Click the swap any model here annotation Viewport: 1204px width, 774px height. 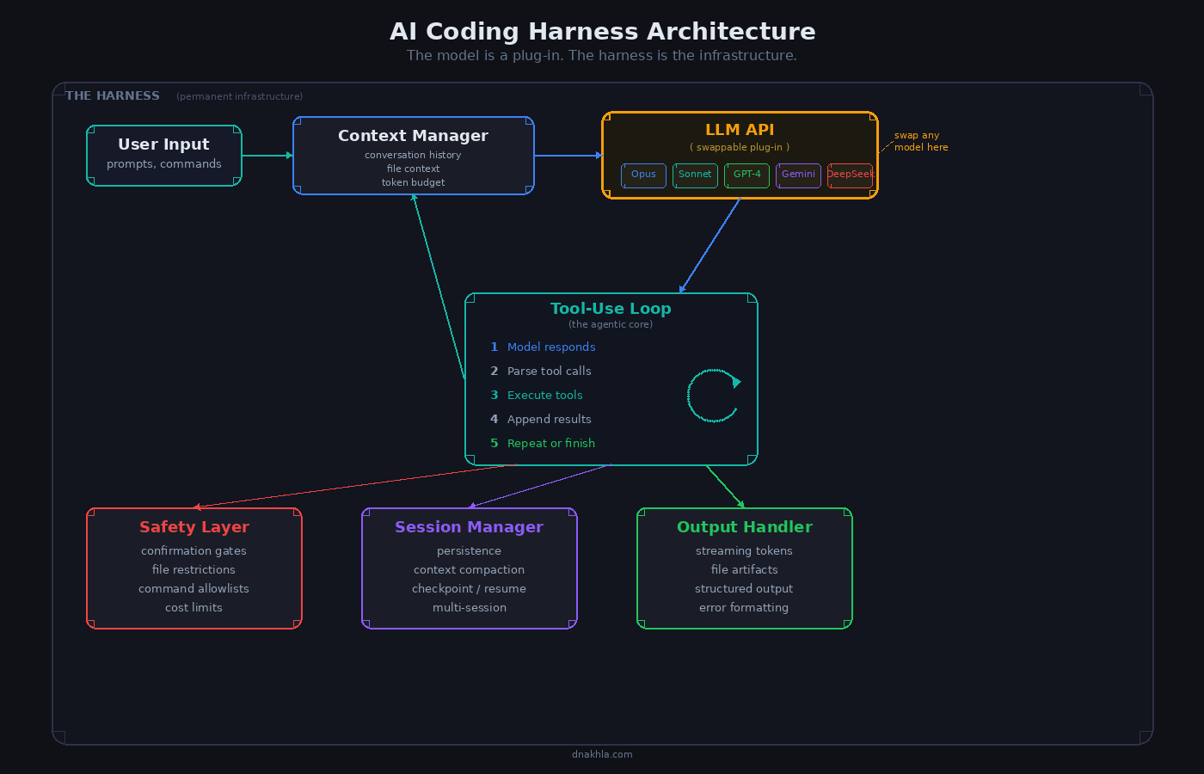point(920,140)
